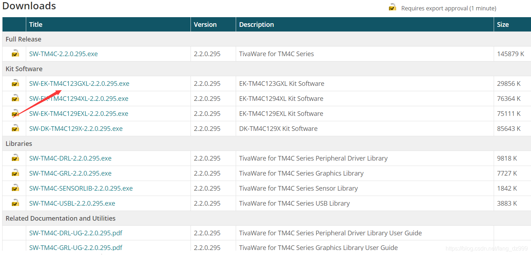Image resolution: width=531 pixels, height=255 pixels.
Task: Click lock icon beside SW-TM4C-USBL-2.2.0.295.exe
Action: pyautogui.click(x=15, y=203)
